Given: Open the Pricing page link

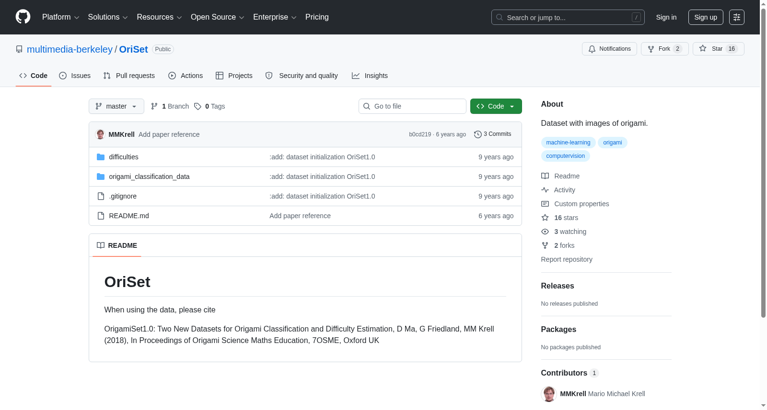Looking at the screenshot, I should 317,17.
